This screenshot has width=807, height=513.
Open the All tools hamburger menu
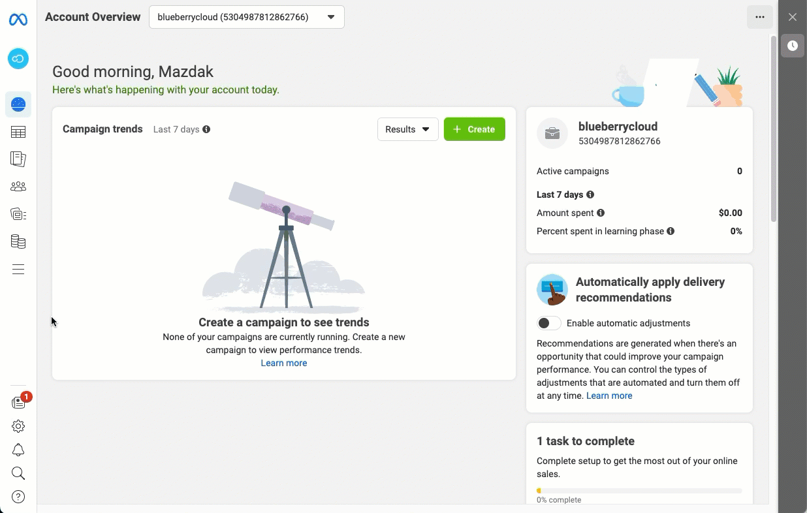(x=18, y=270)
